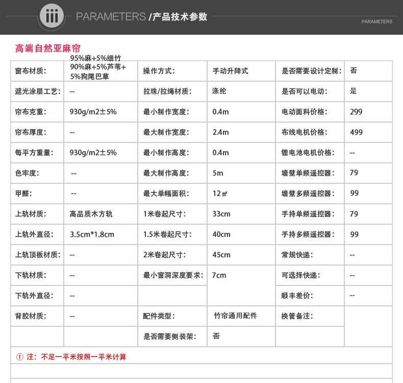Screen dimensions: 403x383
Task: Select the 换管备注 label
Action: pyautogui.click(x=297, y=316)
